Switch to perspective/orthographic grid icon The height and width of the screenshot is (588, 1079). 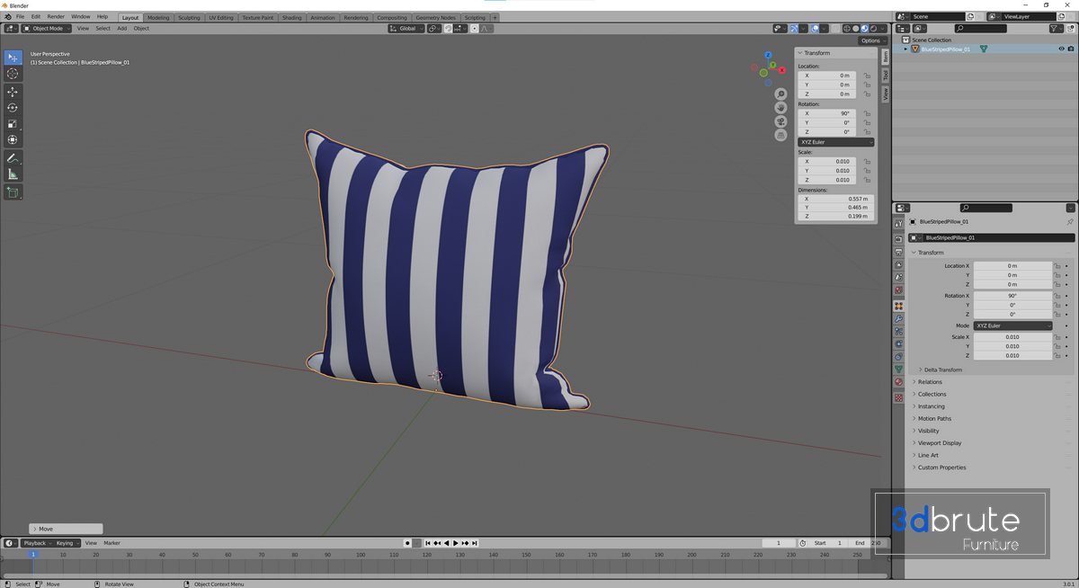(x=780, y=135)
